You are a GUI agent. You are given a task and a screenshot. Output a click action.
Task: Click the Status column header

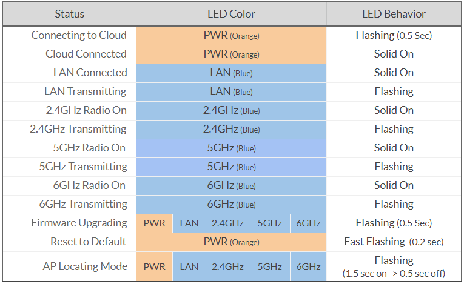pos(70,14)
